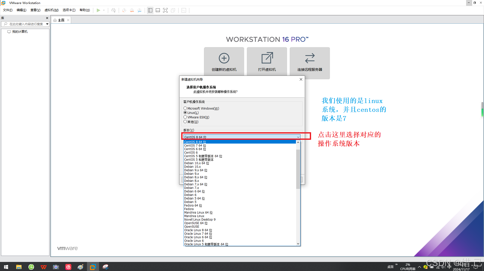Click the green power-on play icon
The width and height of the screenshot is (484, 271).
(x=98, y=10)
